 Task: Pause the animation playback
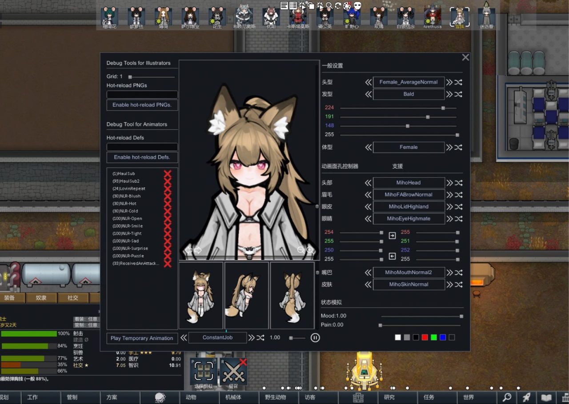click(315, 338)
